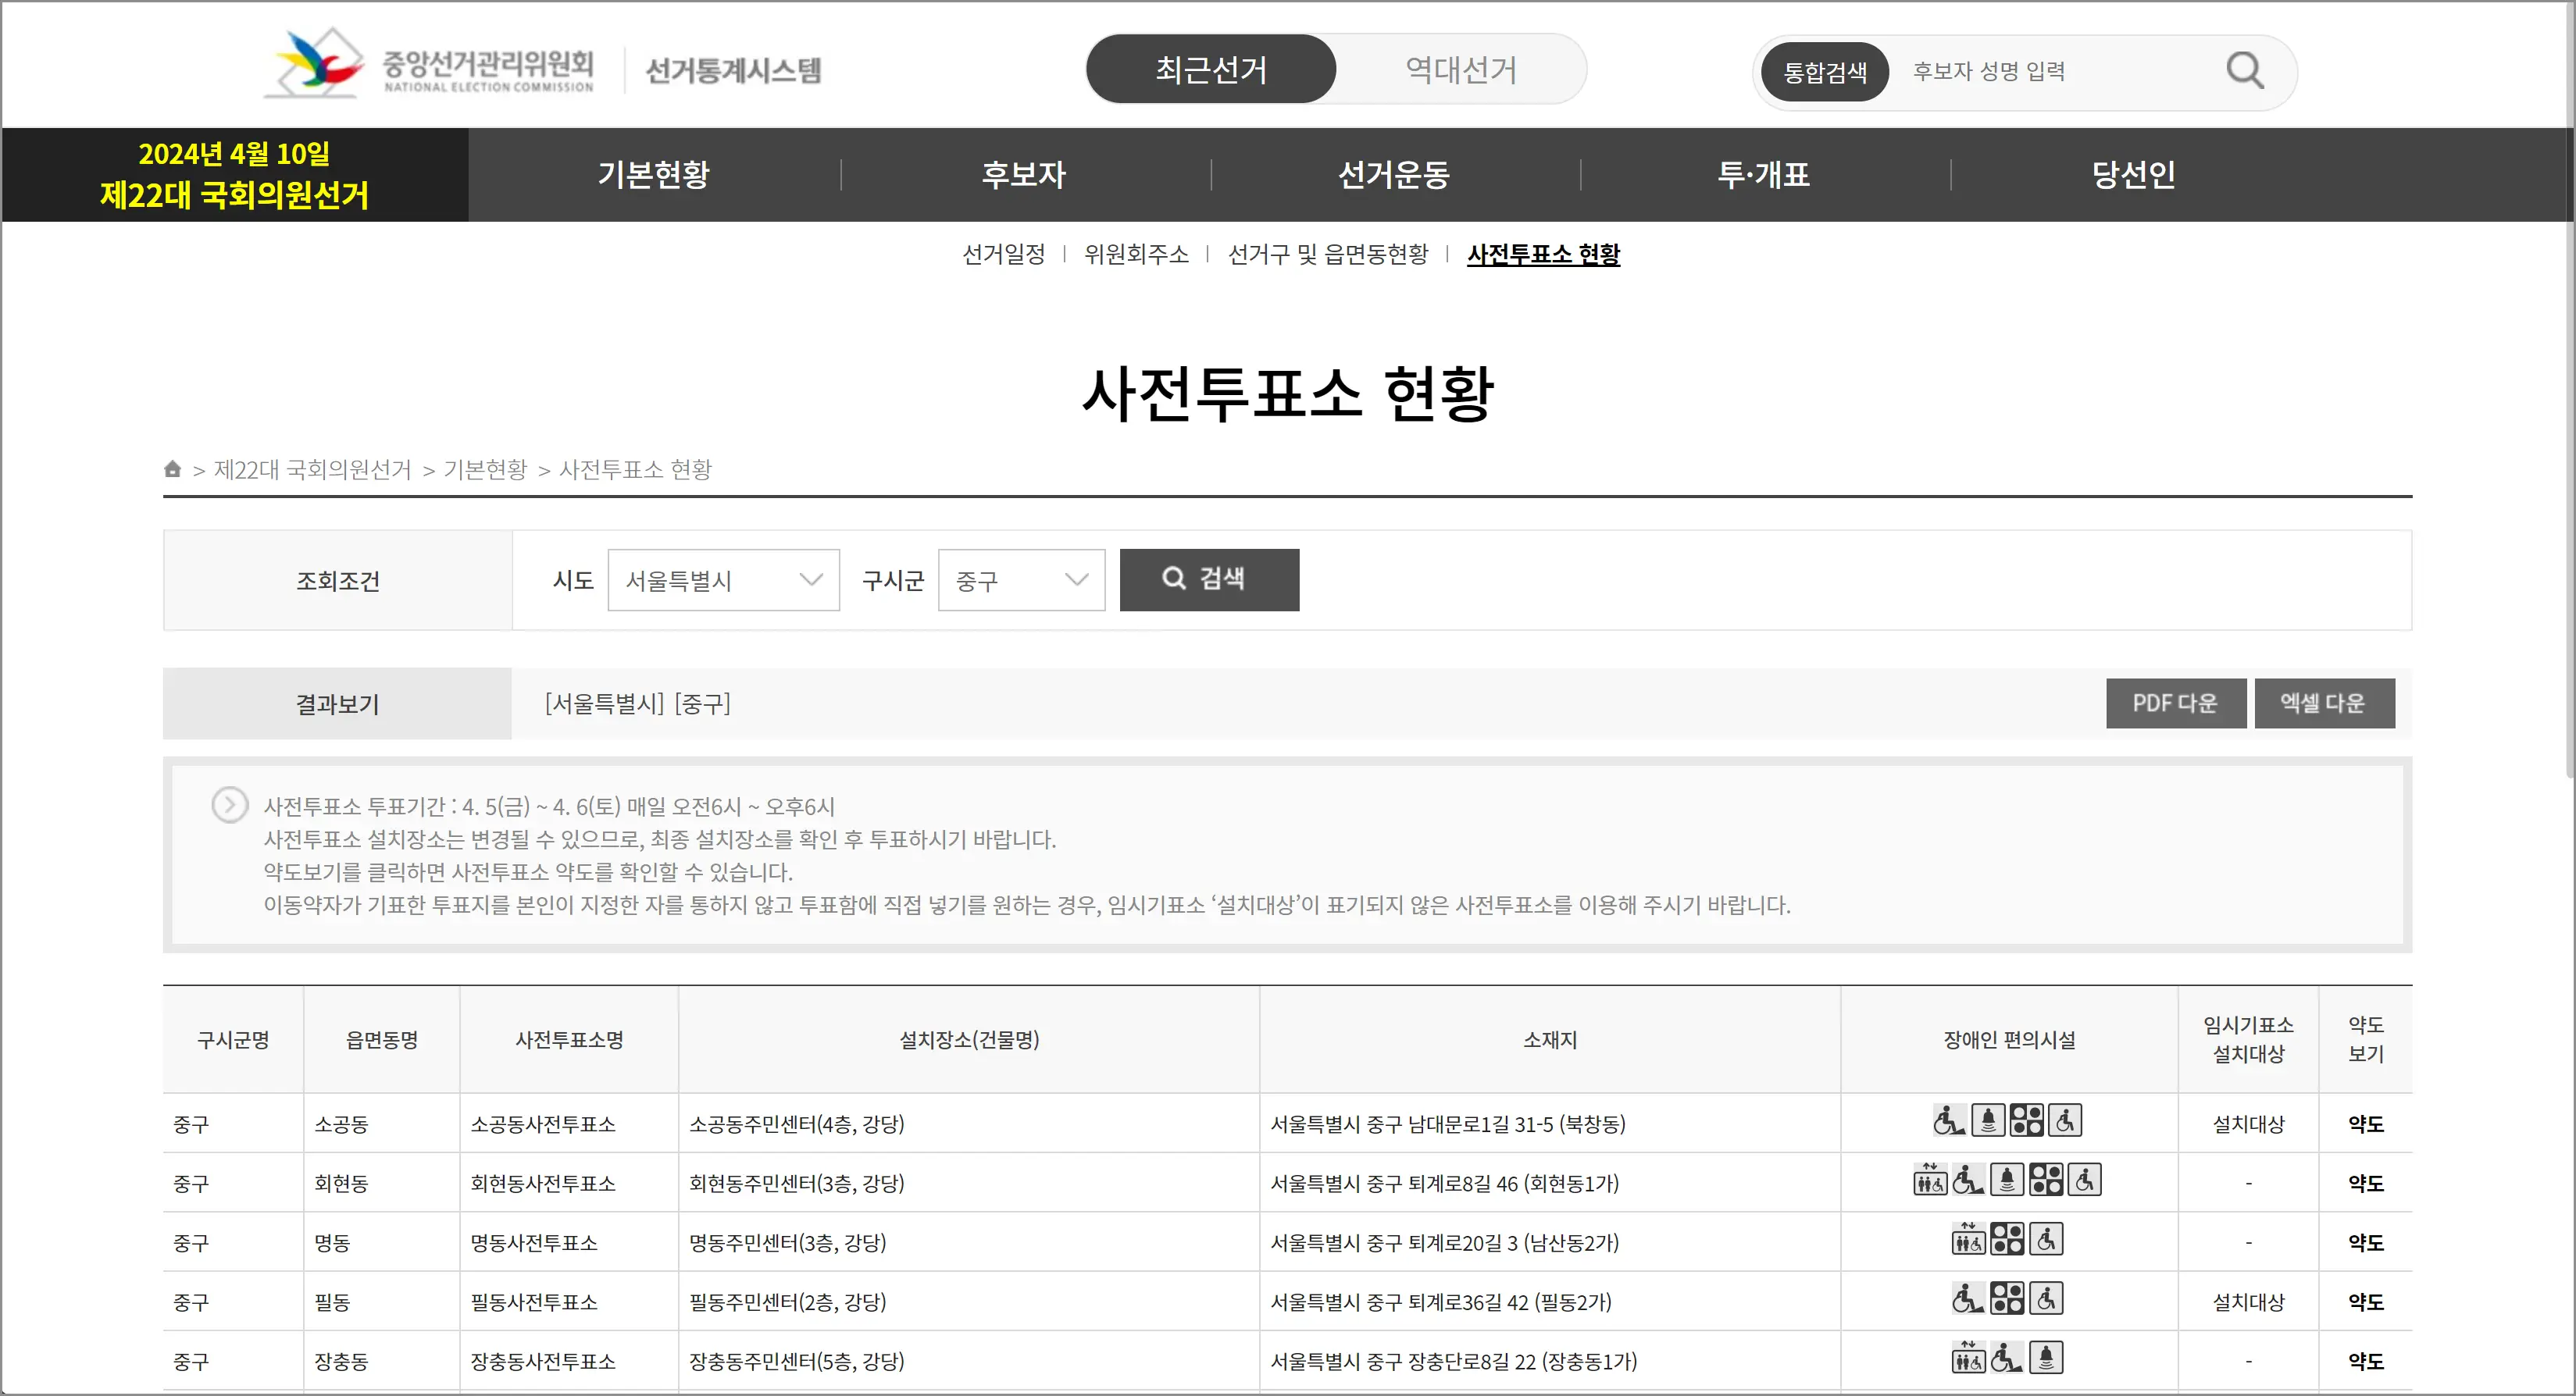Click the National Election Commission logo

(x=430, y=66)
